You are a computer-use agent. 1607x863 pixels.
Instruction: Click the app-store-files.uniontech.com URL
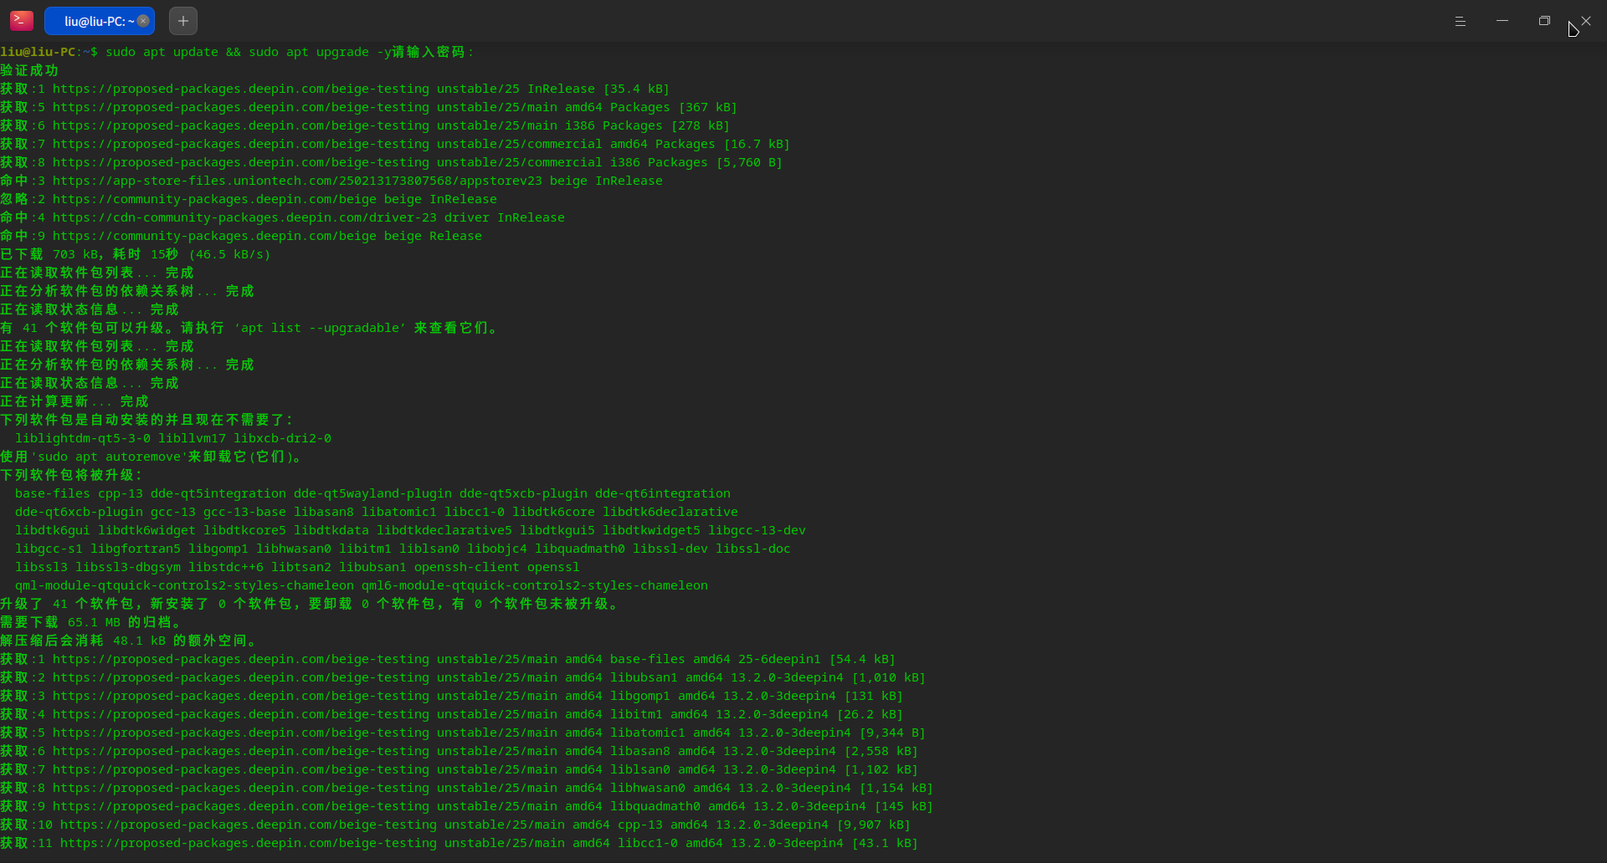click(297, 181)
